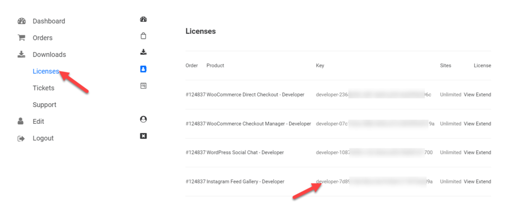Click the Product column header
This screenshot has height=205, width=528.
215,65
